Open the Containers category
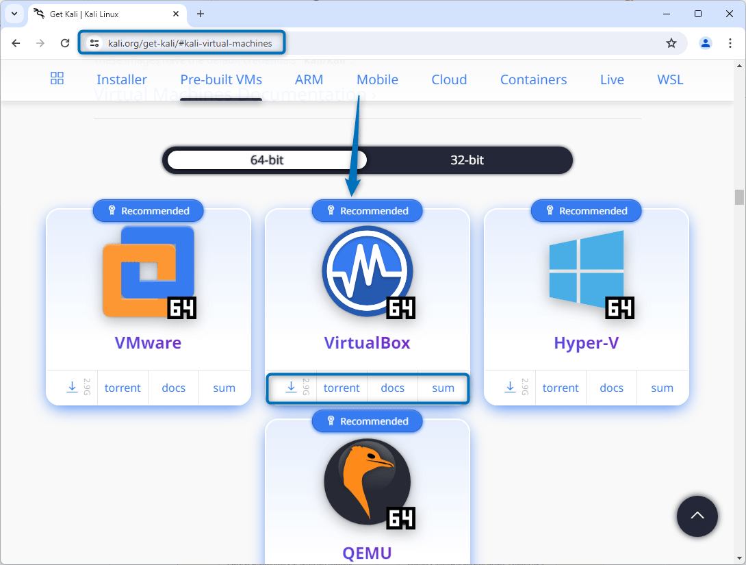 coord(533,79)
